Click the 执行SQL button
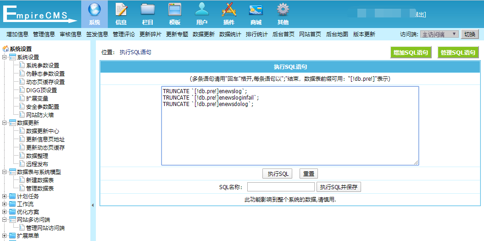Viewport: 484px width, 241px height. 277,174
